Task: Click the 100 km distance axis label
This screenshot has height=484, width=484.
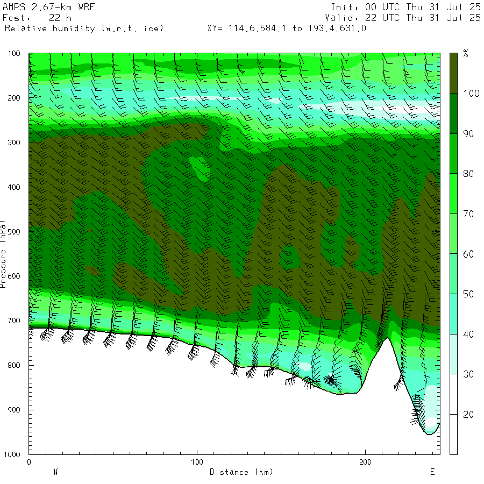Action: click(x=197, y=462)
